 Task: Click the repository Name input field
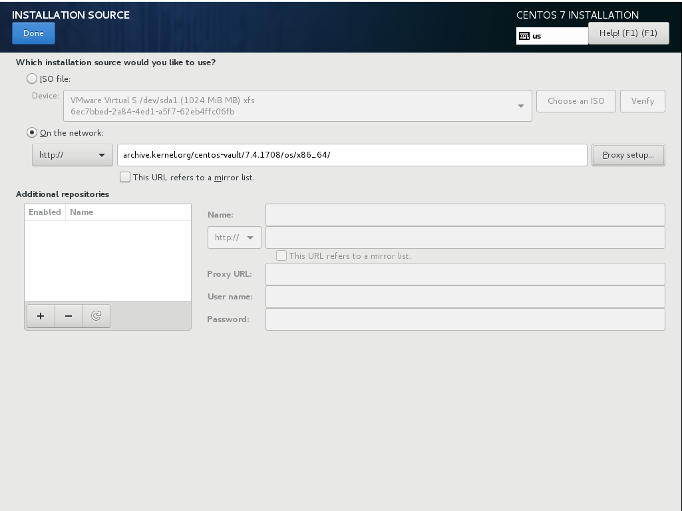pyautogui.click(x=465, y=215)
